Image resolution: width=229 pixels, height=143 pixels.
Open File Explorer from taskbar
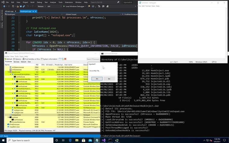pos(77,140)
